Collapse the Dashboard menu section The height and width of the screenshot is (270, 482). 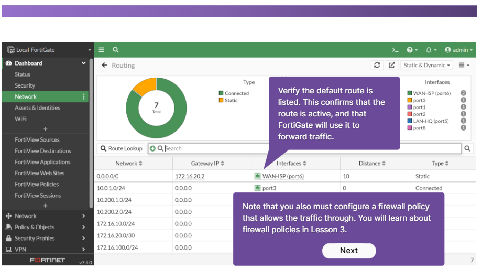click(84, 63)
